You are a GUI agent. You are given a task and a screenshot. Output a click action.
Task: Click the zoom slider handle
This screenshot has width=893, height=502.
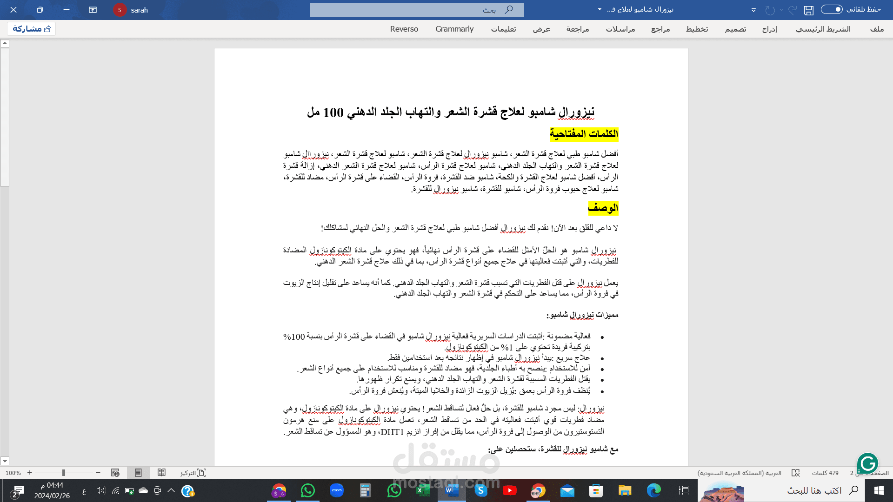pyautogui.click(x=64, y=473)
